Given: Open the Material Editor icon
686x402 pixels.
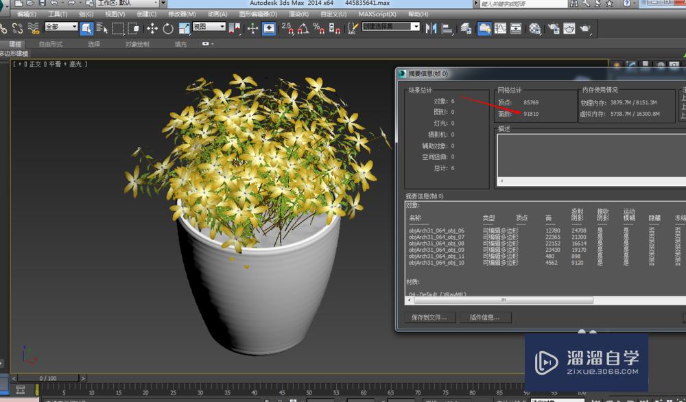Looking at the screenshot, I should point(534,28).
